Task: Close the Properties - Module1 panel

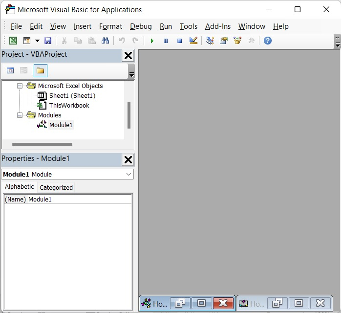Action: point(128,160)
